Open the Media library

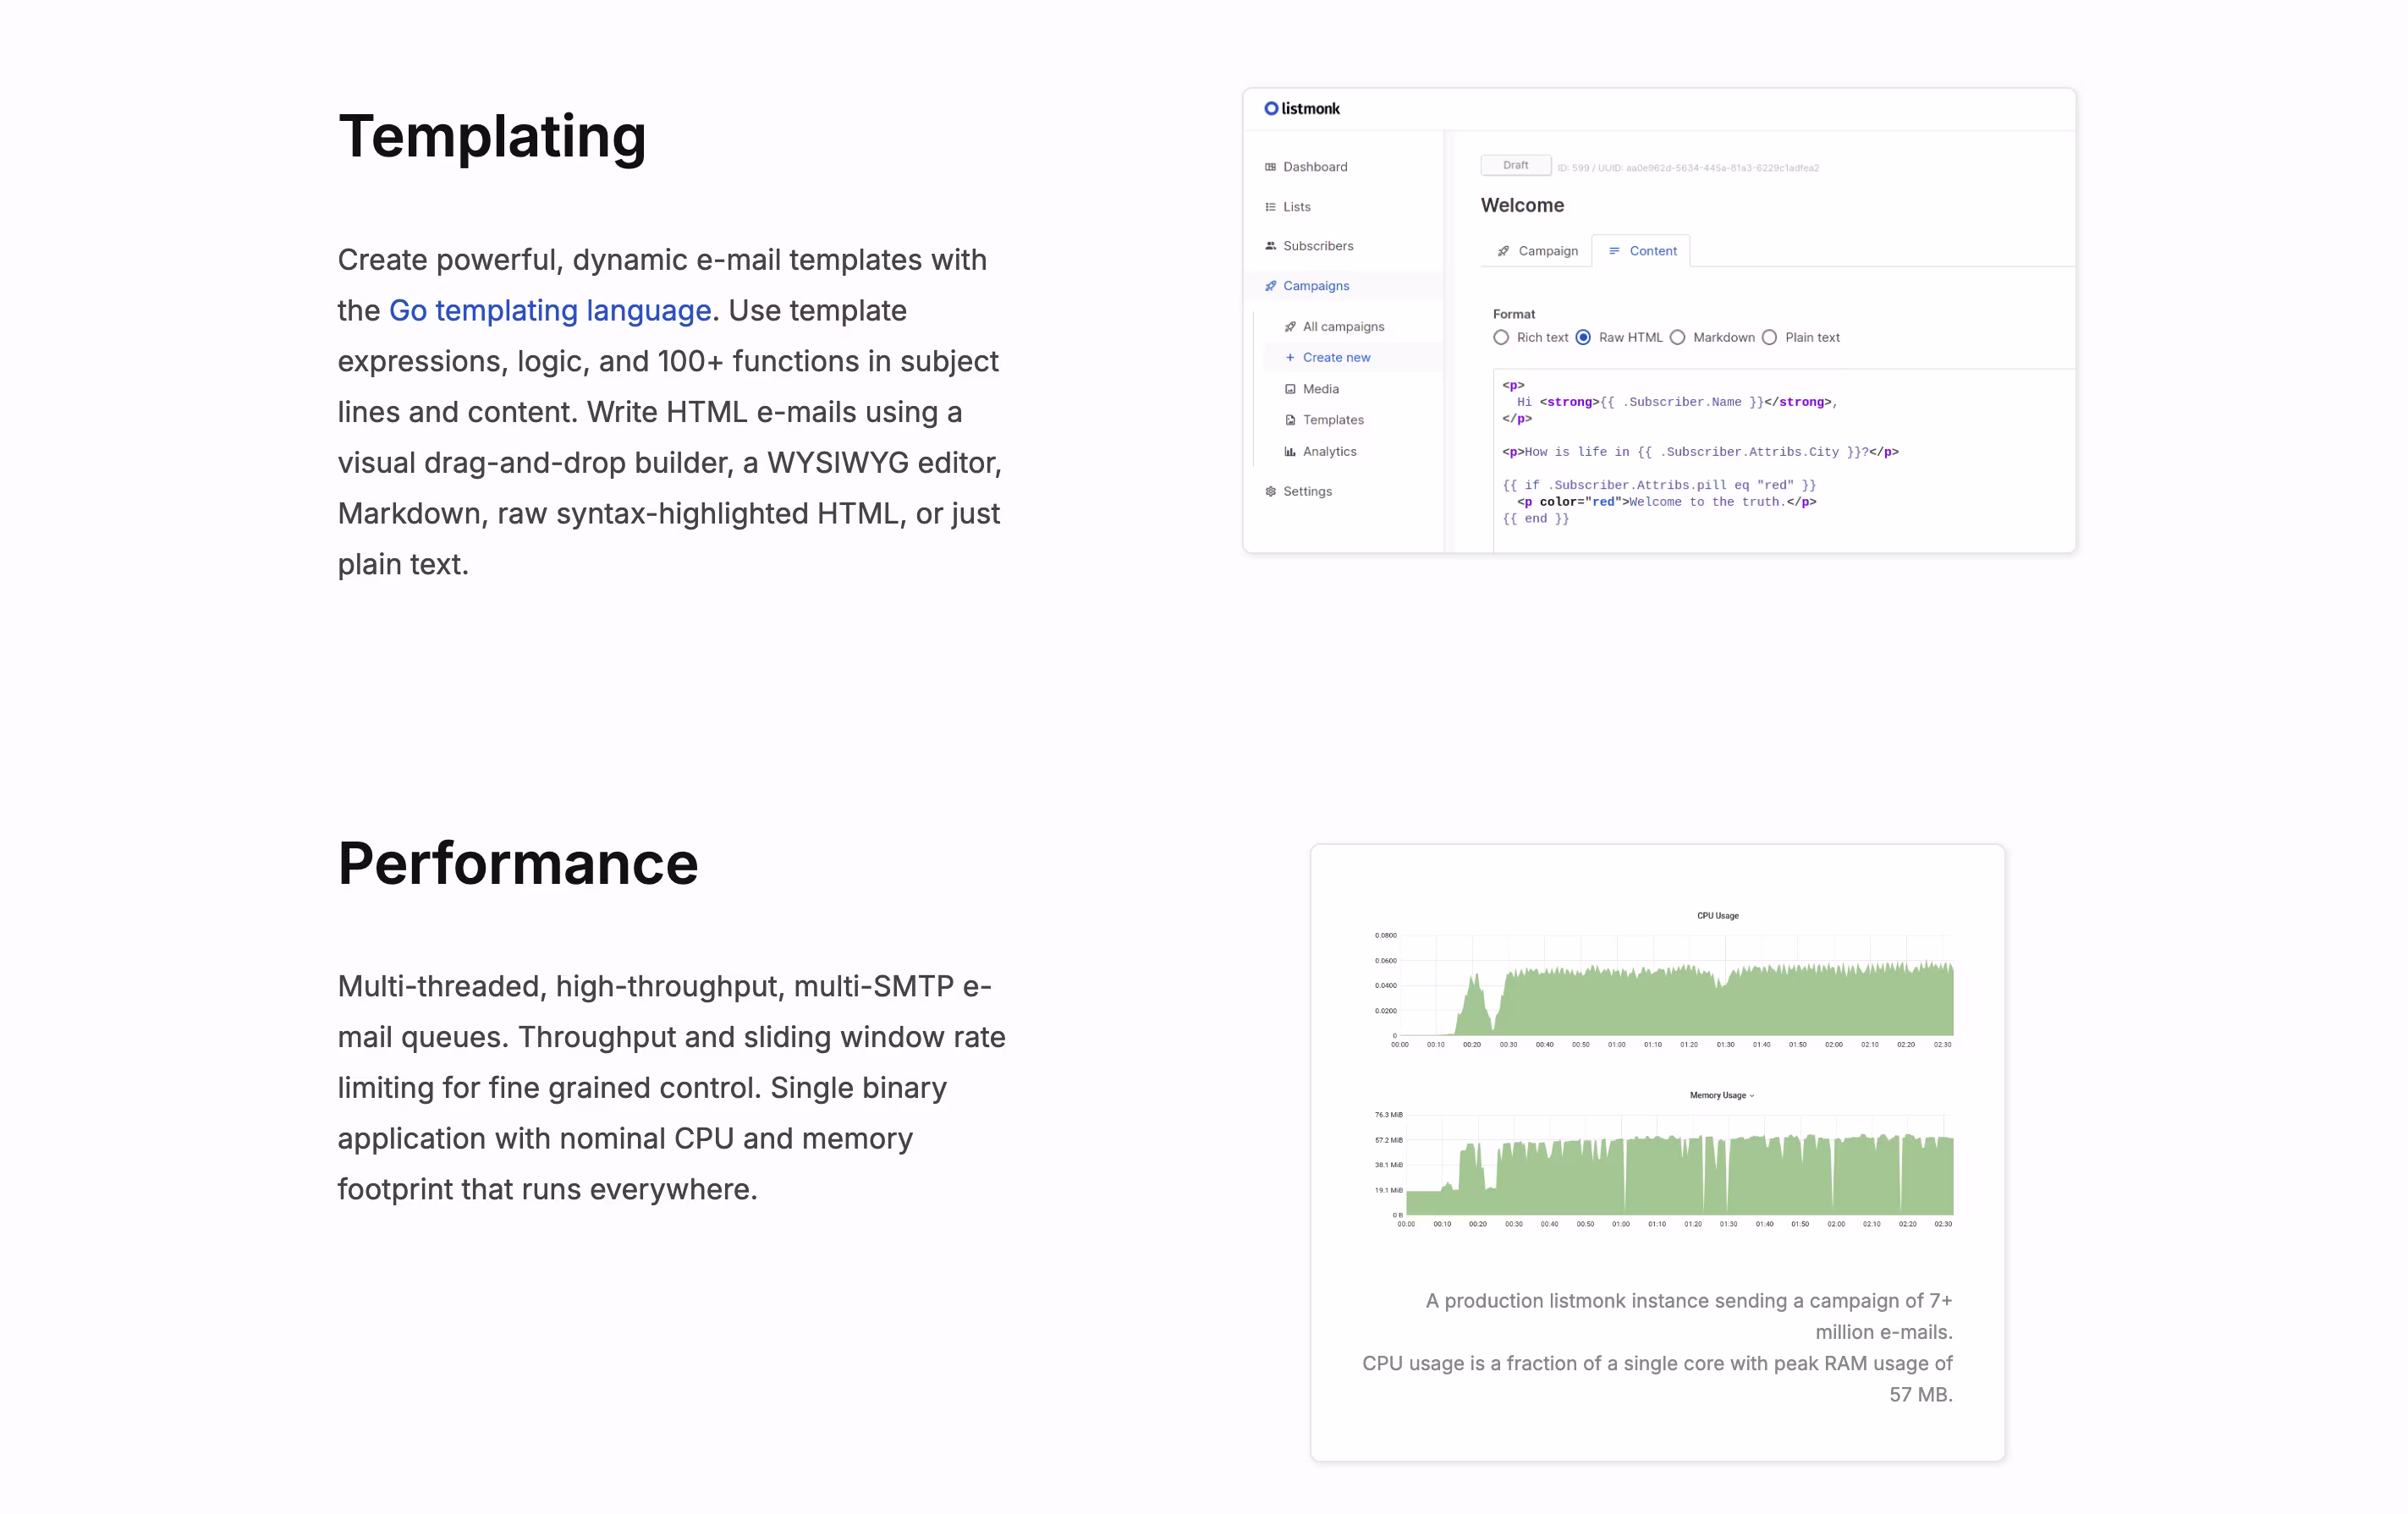[x=1320, y=389]
